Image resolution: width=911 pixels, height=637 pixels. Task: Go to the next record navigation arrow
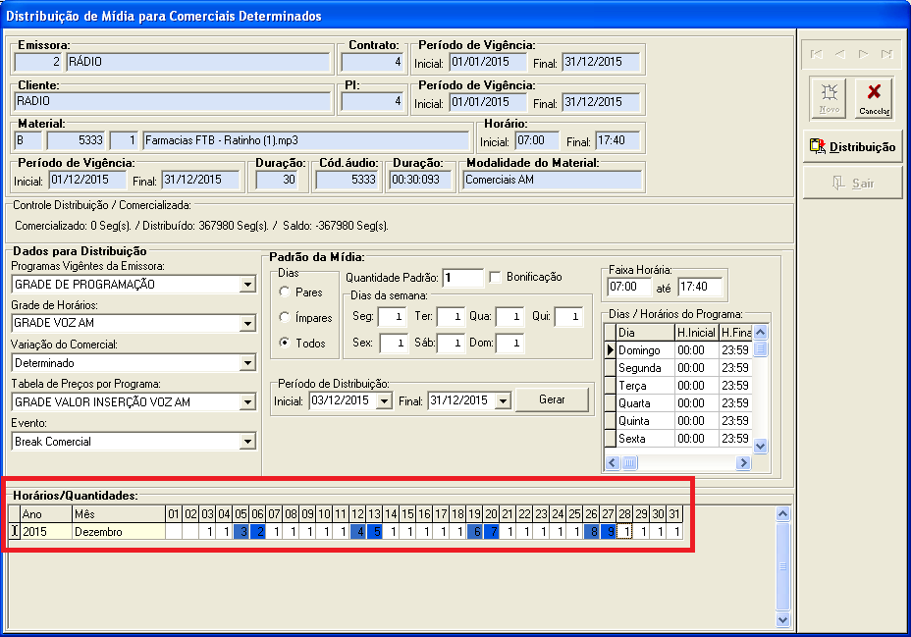pos(863,54)
